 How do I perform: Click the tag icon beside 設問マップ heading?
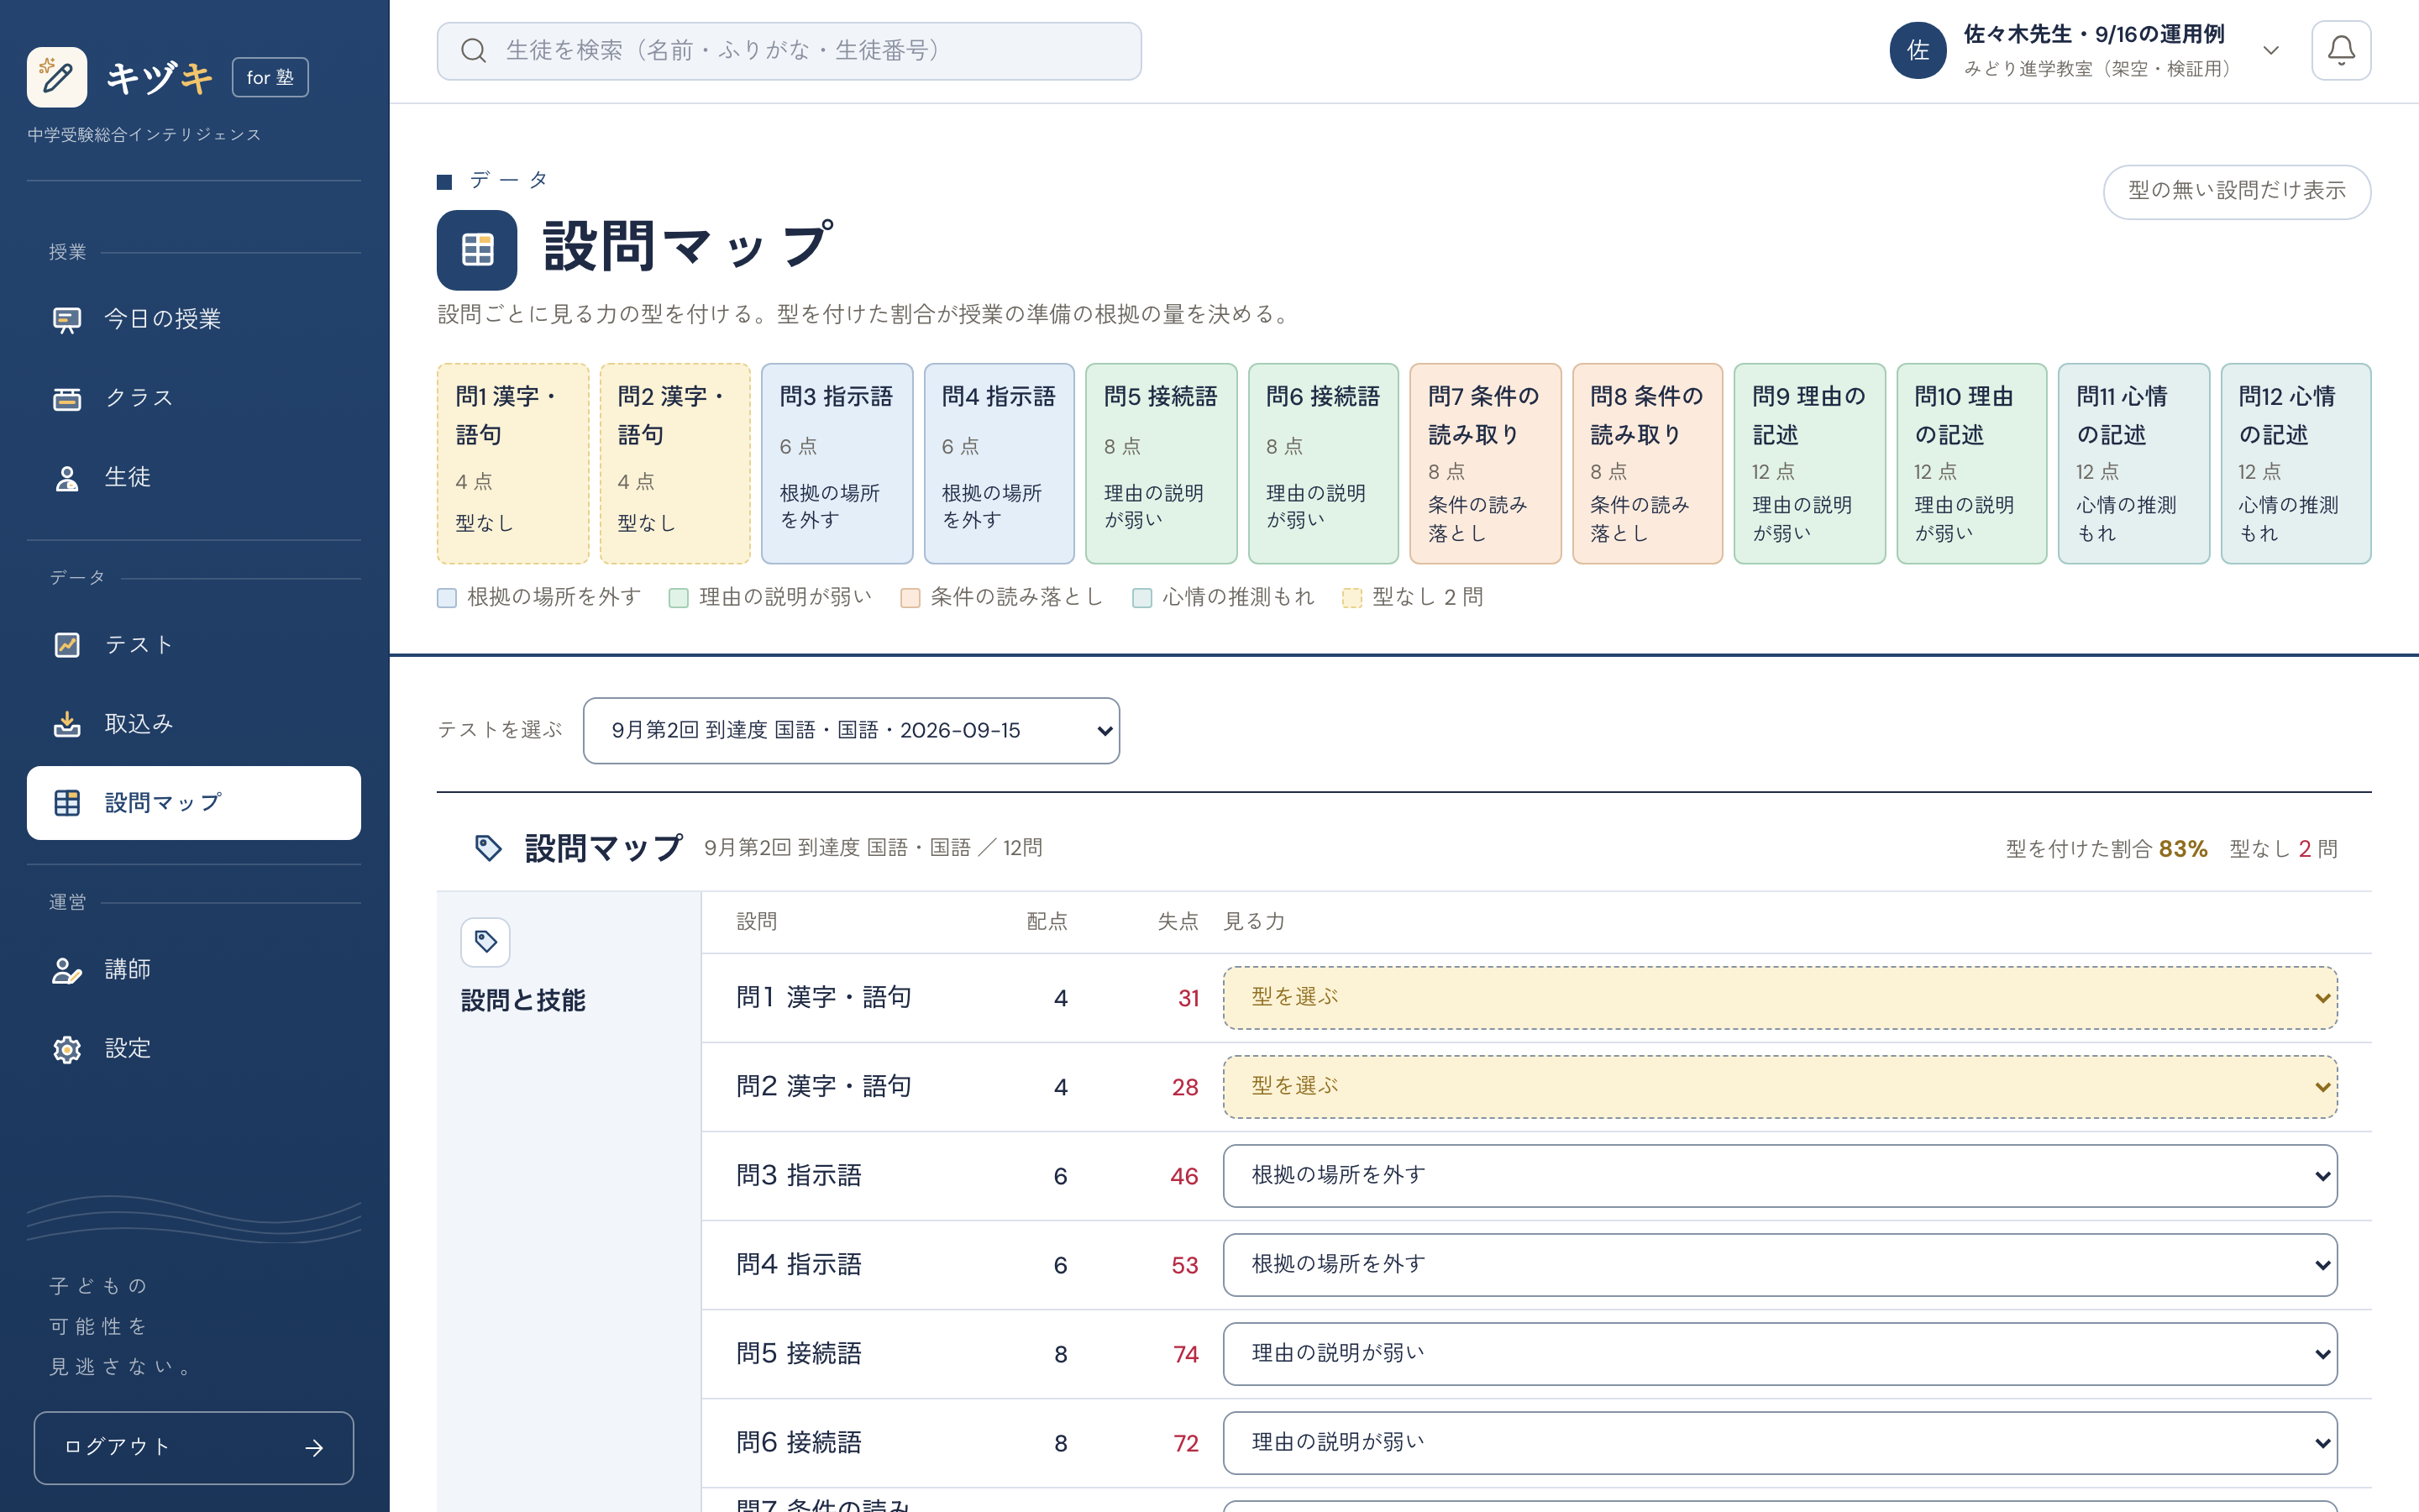coord(488,848)
